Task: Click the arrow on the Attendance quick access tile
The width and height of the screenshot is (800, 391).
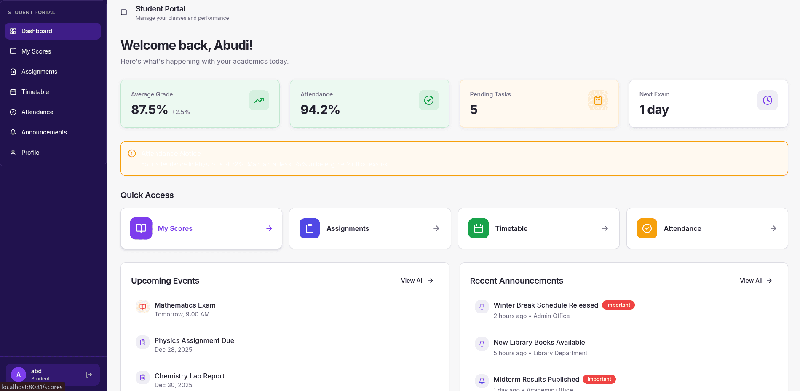Action: click(773, 228)
